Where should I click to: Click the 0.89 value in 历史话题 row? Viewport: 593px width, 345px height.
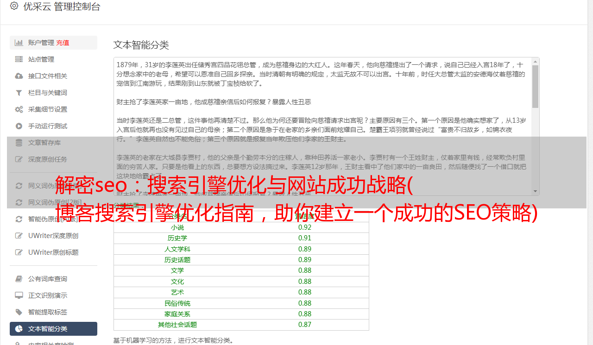(305, 260)
